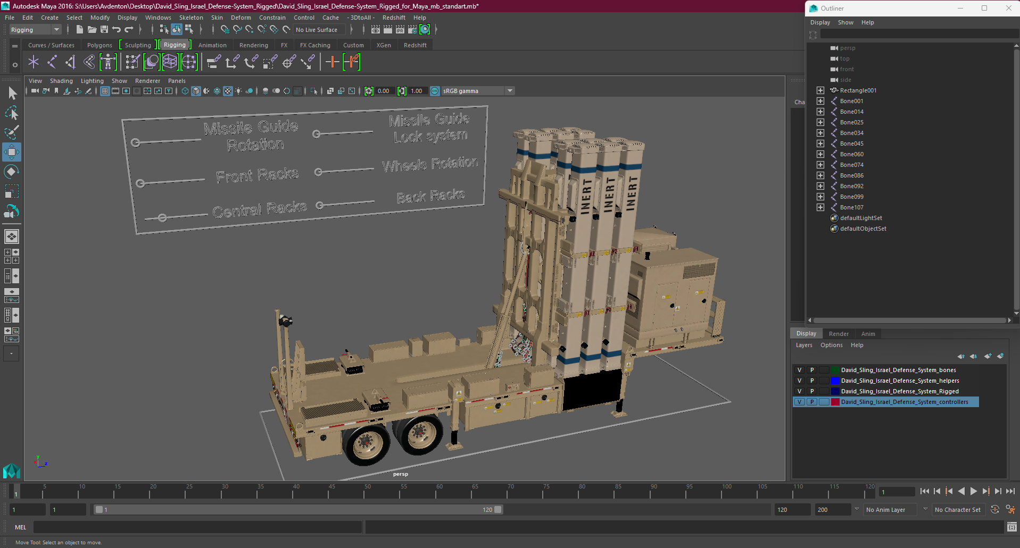Click the Four View layout icon

(x=12, y=256)
